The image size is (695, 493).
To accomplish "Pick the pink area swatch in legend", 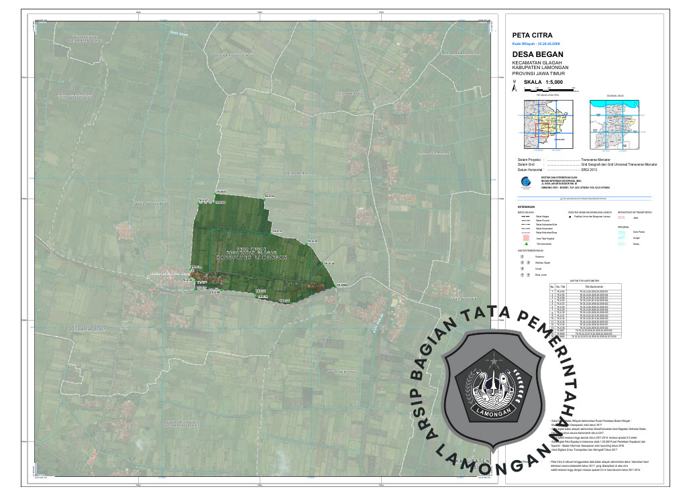I will point(527,238).
